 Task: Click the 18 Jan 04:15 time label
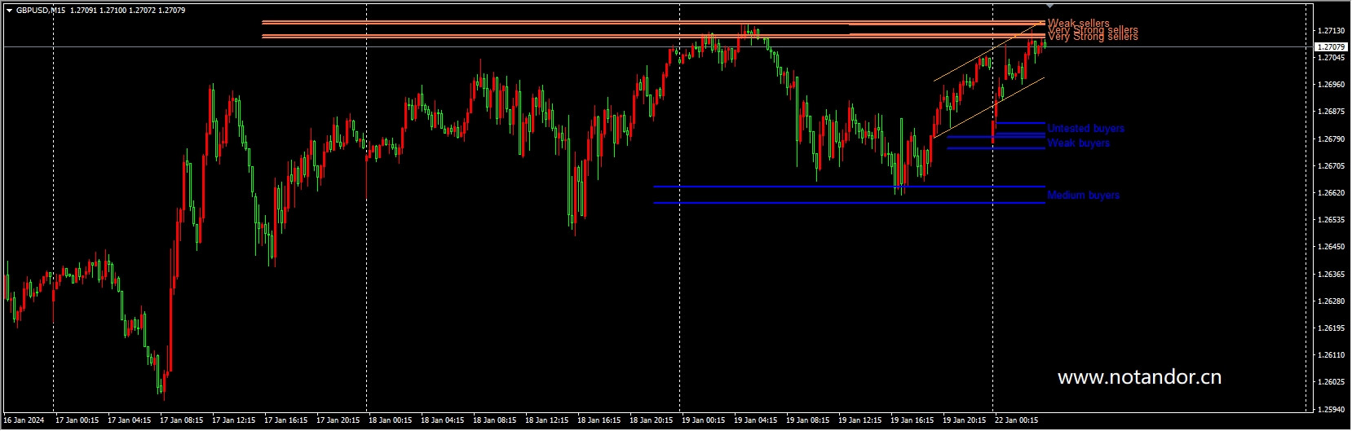pyautogui.click(x=443, y=421)
